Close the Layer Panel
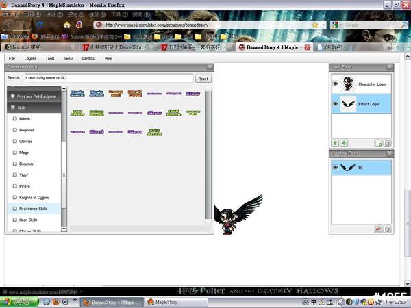Image resolution: width=411 pixels, height=308 pixels. pyautogui.click(x=390, y=67)
